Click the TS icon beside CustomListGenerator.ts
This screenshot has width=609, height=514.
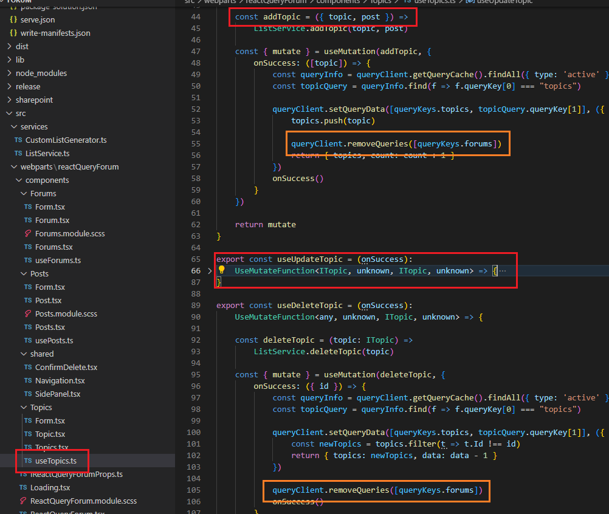[18, 140]
